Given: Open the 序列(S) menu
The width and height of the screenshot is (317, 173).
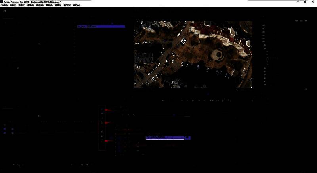Looking at the screenshot, I should coord(30,6).
